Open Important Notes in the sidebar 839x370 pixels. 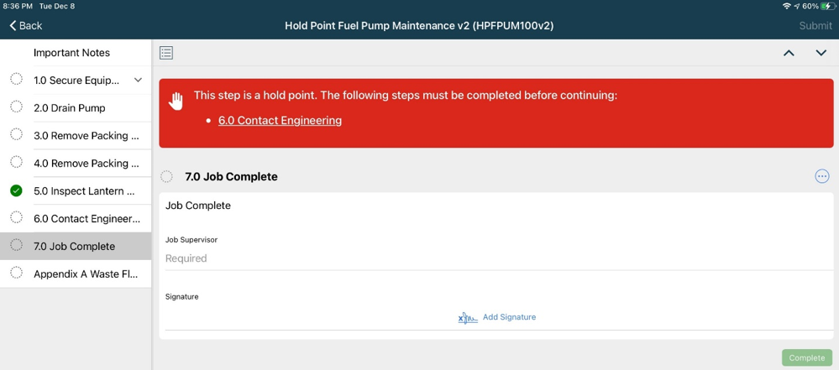click(76, 52)
